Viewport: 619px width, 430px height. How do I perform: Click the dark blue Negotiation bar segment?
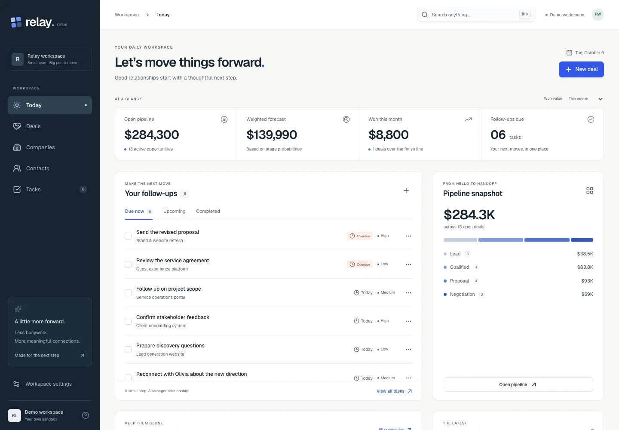(582, 240)
